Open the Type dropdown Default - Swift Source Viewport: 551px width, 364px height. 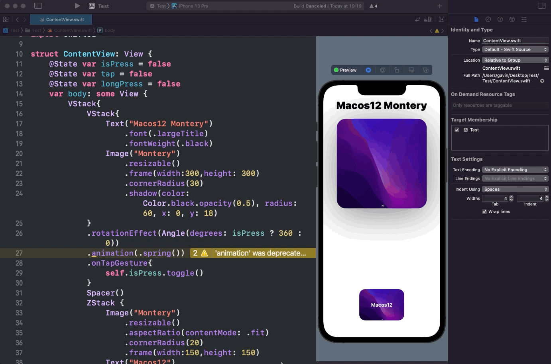pos(515,49)
